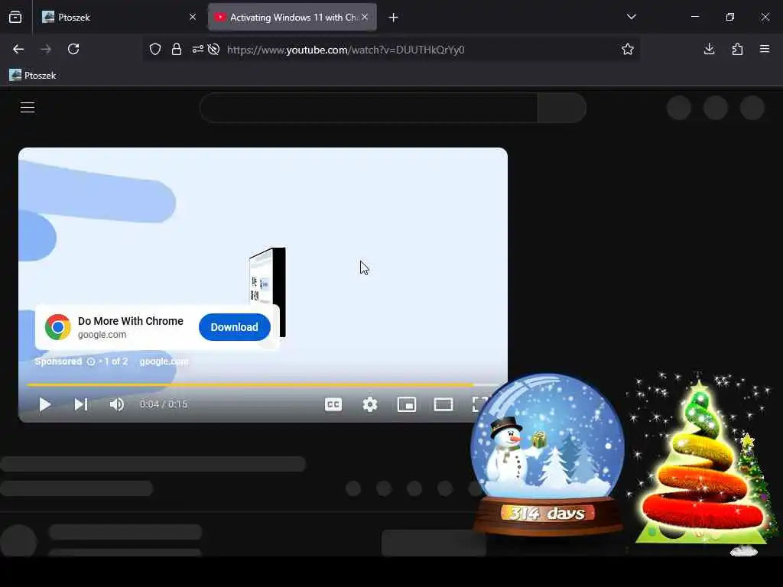Open the Firefox application hamburger menu

765,49
